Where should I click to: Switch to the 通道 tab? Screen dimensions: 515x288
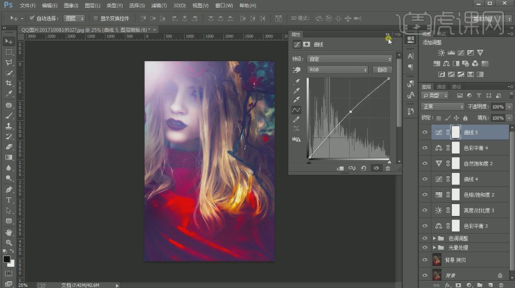pos(441,86)
